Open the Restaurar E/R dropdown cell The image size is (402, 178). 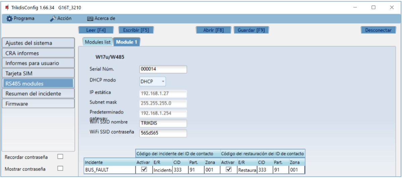(x=247, y=170)
